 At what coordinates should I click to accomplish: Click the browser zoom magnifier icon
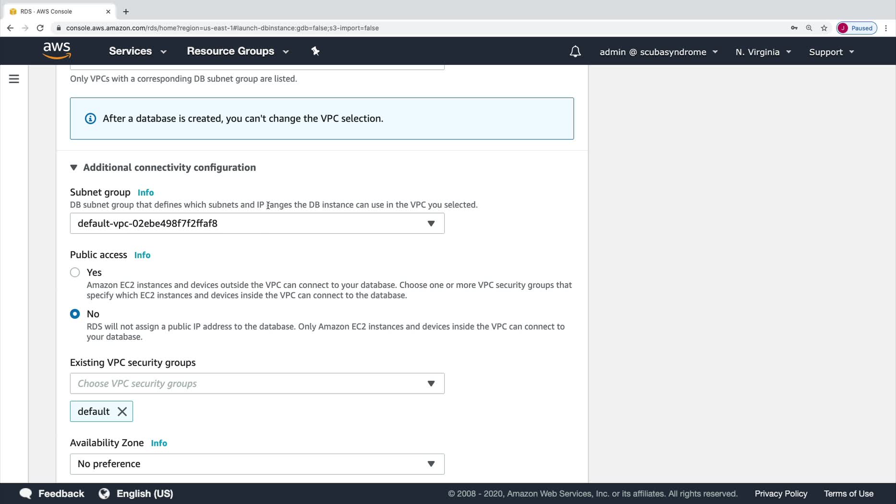pos(809,28)
